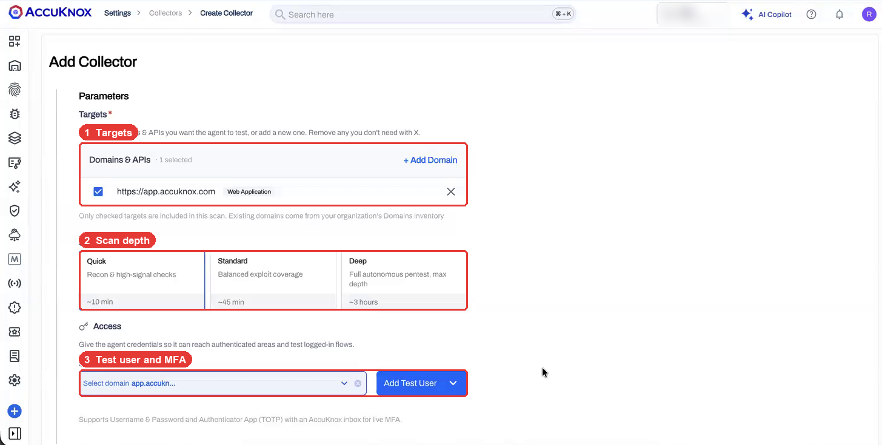Click the + Add Domain link
The height and width of the screenshot is (445, 882).
tap(430, 160)
